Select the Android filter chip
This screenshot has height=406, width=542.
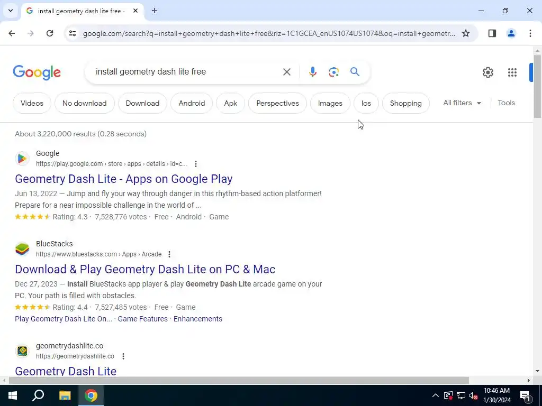[192, 103]
